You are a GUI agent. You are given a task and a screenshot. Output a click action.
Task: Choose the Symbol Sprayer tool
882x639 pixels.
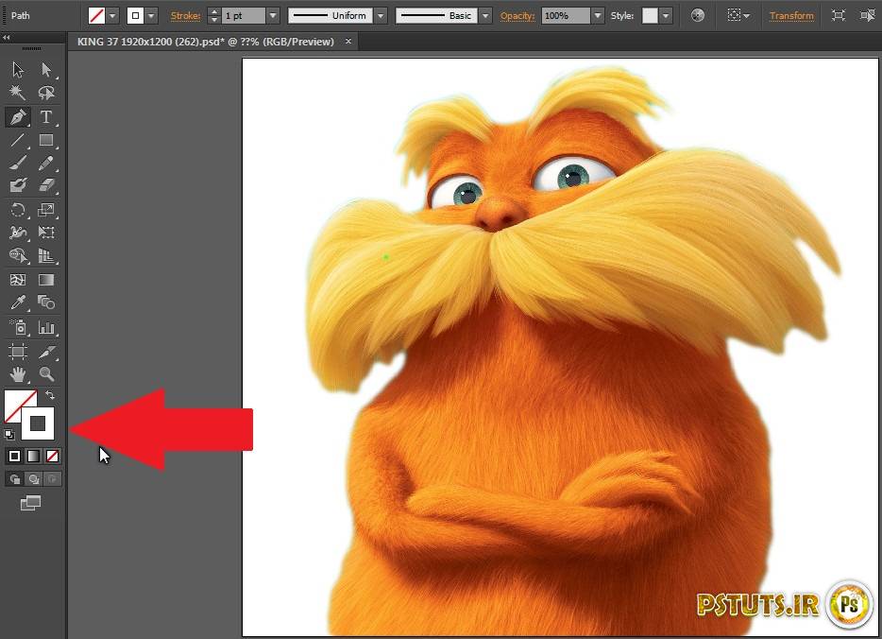click(18, 327)
